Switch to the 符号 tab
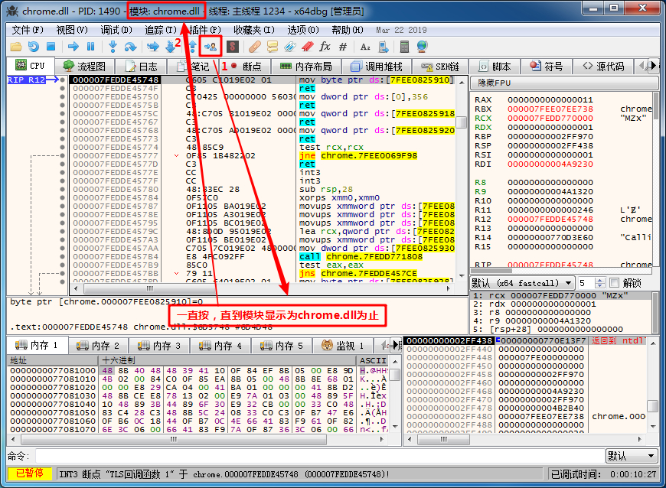This screenshot has height=488, width=666. click(x=547, y=67)
